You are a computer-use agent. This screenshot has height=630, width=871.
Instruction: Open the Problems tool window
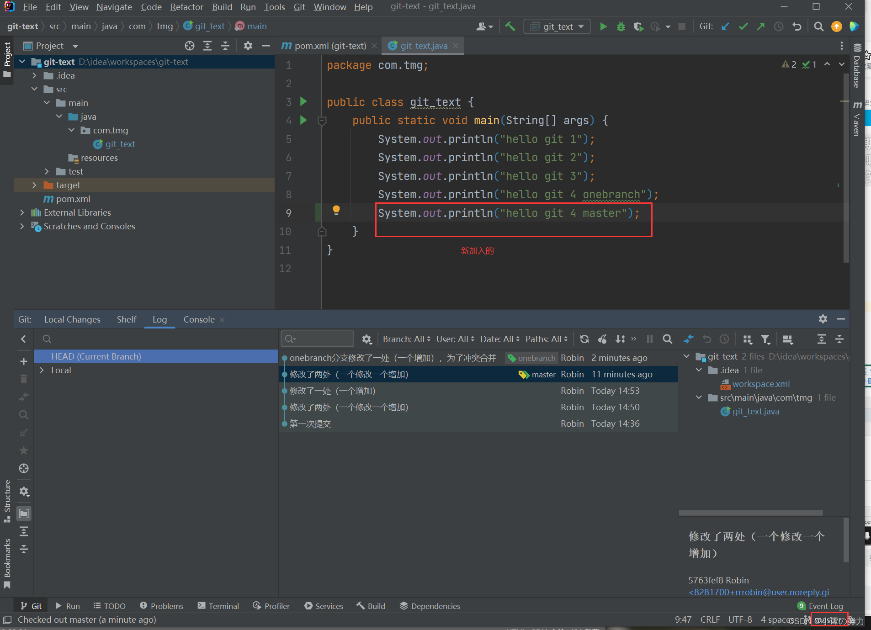click(161, 606)
